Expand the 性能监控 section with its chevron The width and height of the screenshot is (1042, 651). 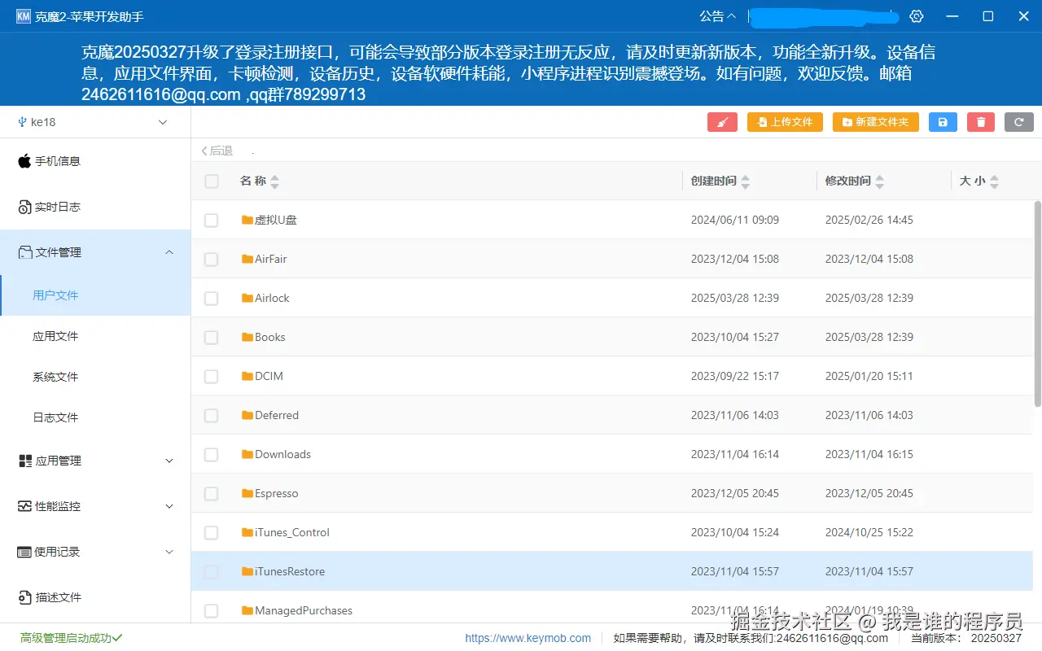pyautogui.click(x=169, y=506)
